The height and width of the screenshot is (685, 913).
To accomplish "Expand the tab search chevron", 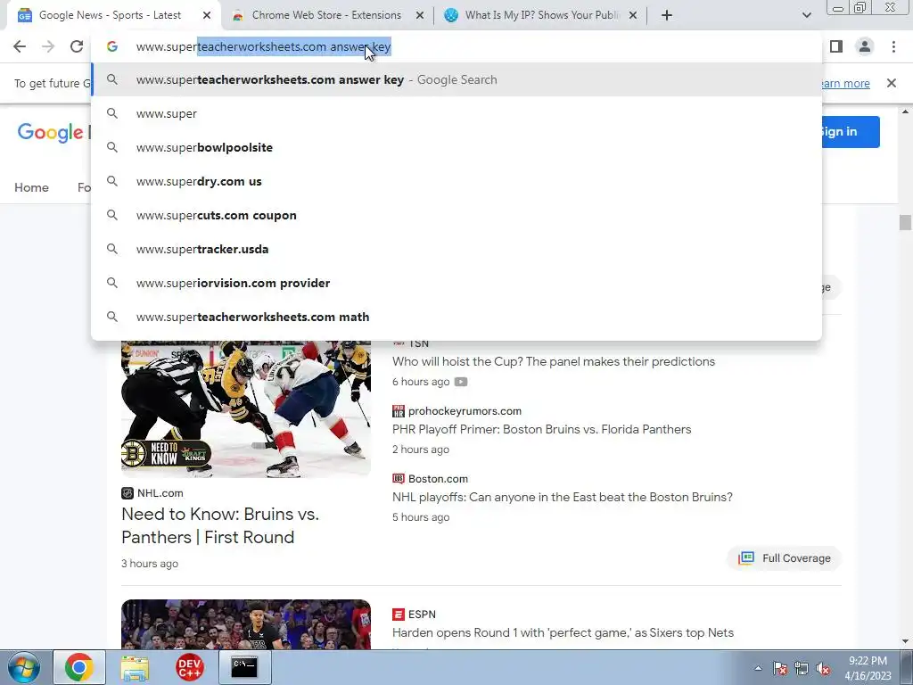I will click(806, 15).
